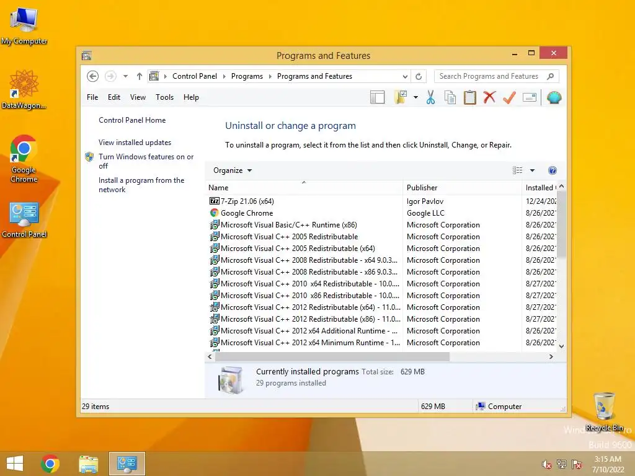Click the Cut scissors toolbar icon
The image size is (635, 476).
click(x=430, y=97)
